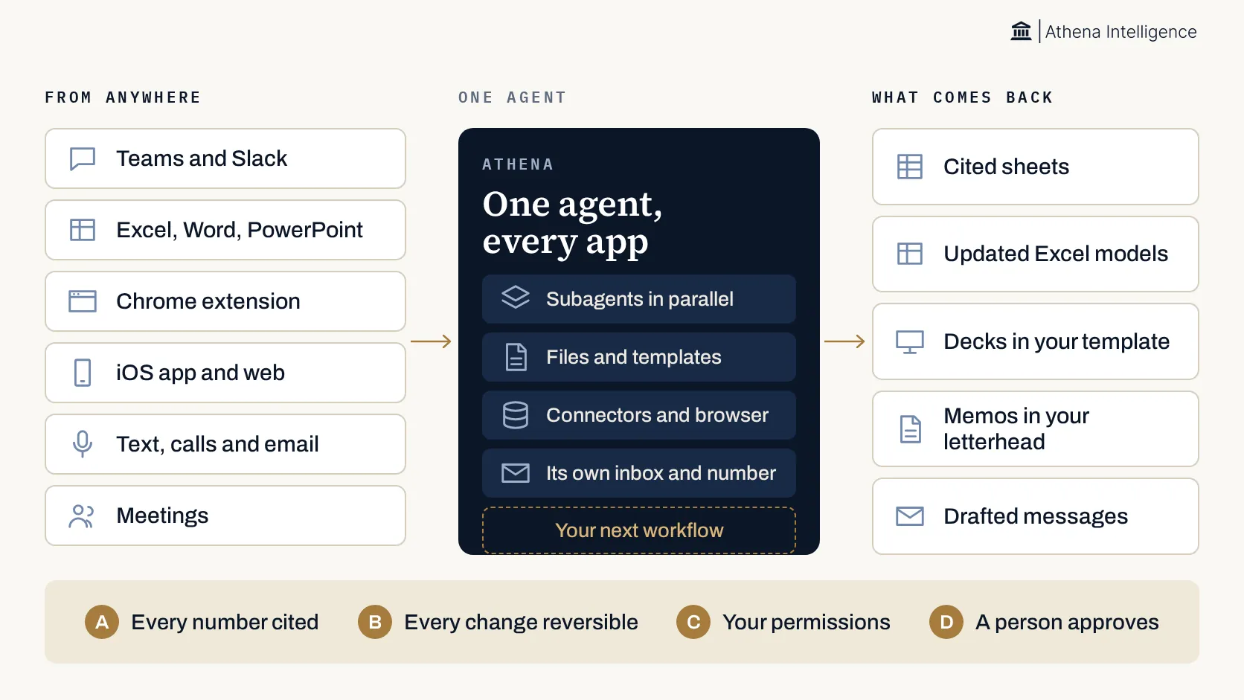The height and width of the screenshot is (700, 1244).
Task: Select the Decks in your template label
Action: click(x=1057, y=341)
